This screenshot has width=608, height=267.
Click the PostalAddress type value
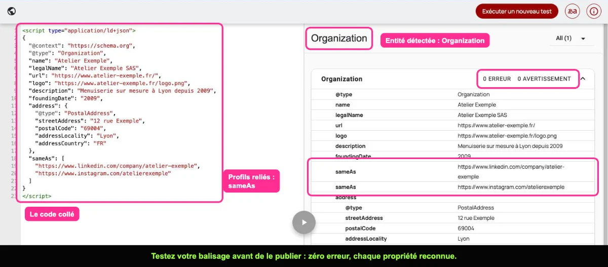(x=475, y=208)
